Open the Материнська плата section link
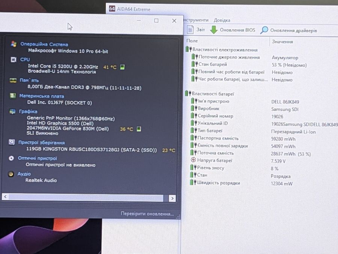 click(x=42, y=96)
